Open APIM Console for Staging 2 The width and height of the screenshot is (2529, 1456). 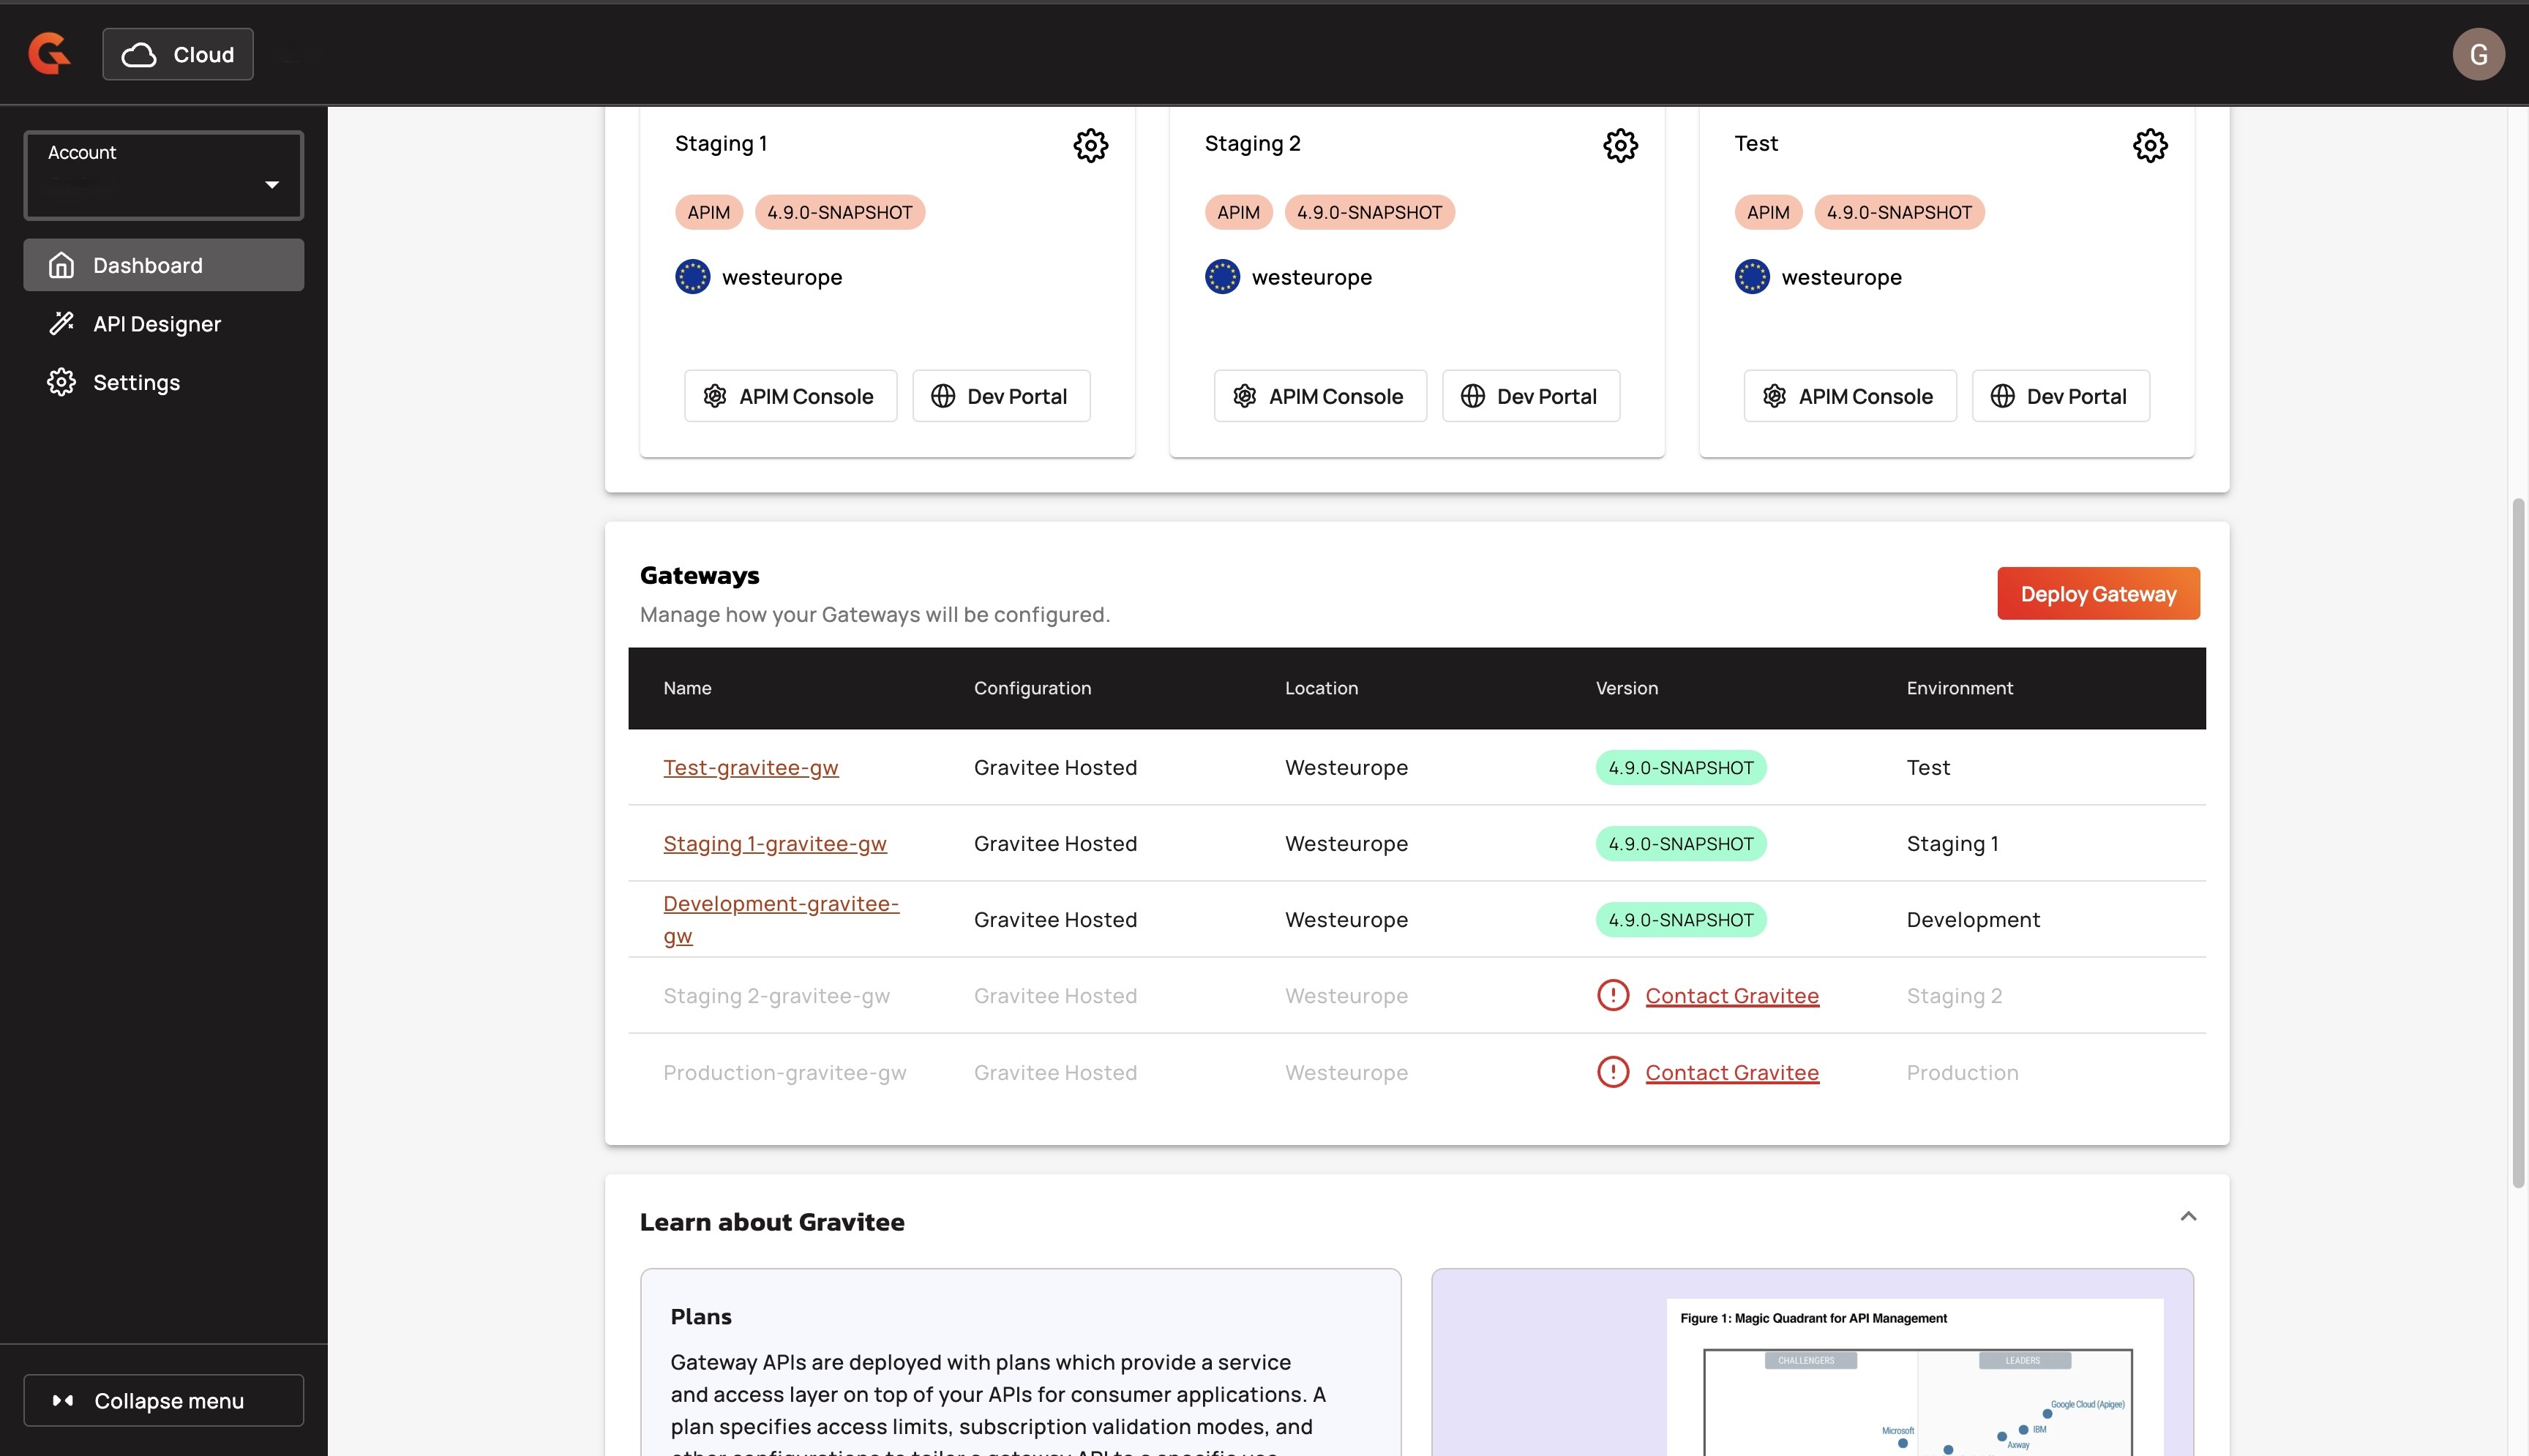coord(1319,396)
